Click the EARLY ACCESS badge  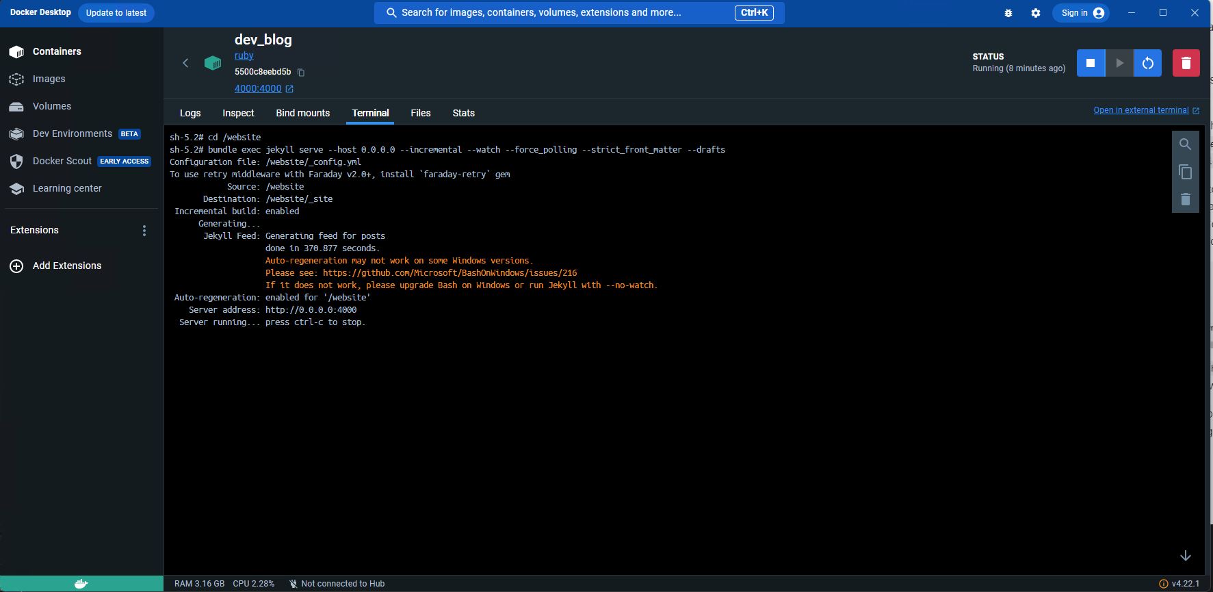(x=124, y=162)
